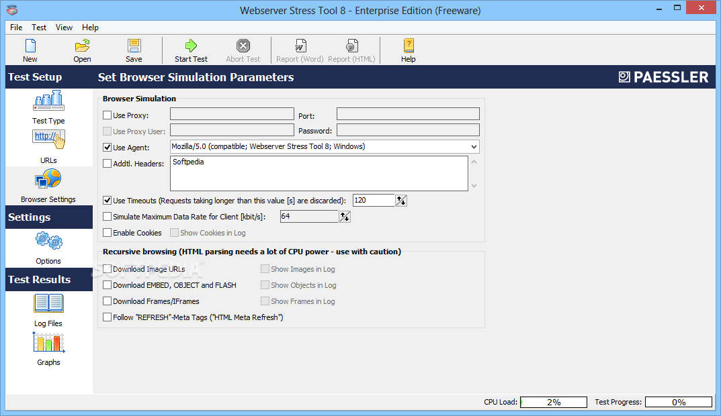Enable Addtl. Headers checkbox
Screen dimensions: 721x416
click(x=107, y=164)
